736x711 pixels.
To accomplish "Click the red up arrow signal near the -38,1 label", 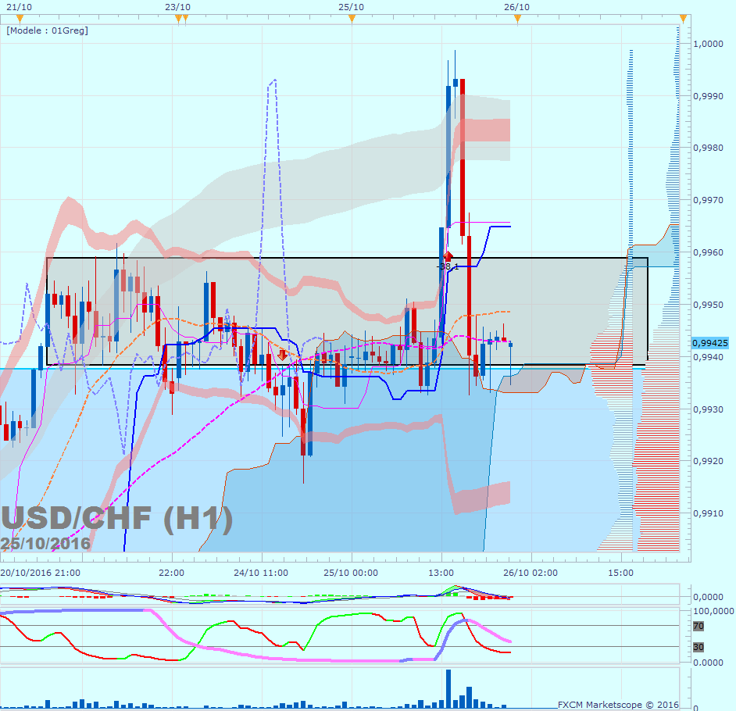I will click(x=448, y=256).
